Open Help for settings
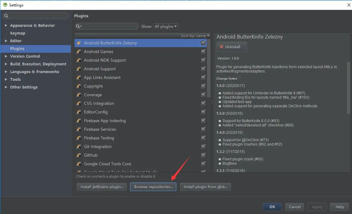352x214 pixels. click(x=339, y=207)
